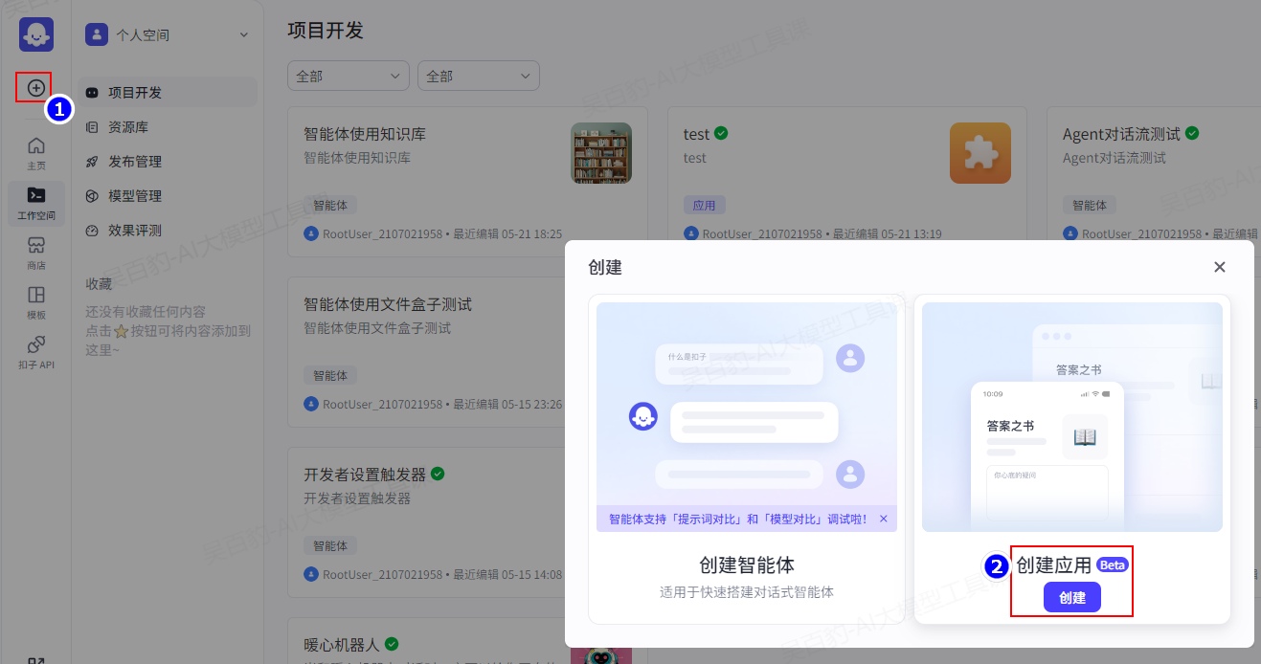
Task: Open the first 全部 filter dropdown
Action: pos(348,76)
